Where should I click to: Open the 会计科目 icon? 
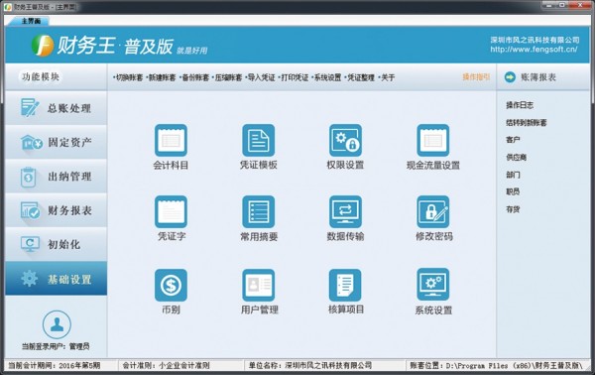coord(171,140)
